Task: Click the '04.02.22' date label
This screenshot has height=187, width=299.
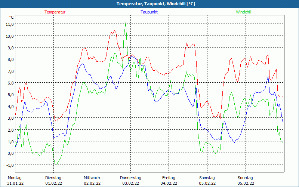Action: pos(169,183)
